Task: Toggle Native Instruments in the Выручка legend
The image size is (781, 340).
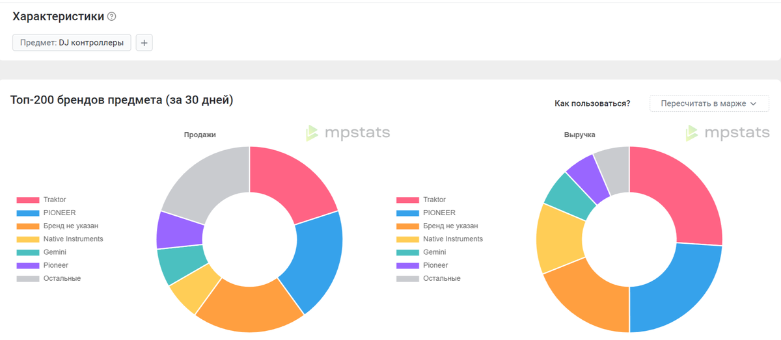Action: tap(439, 239)
